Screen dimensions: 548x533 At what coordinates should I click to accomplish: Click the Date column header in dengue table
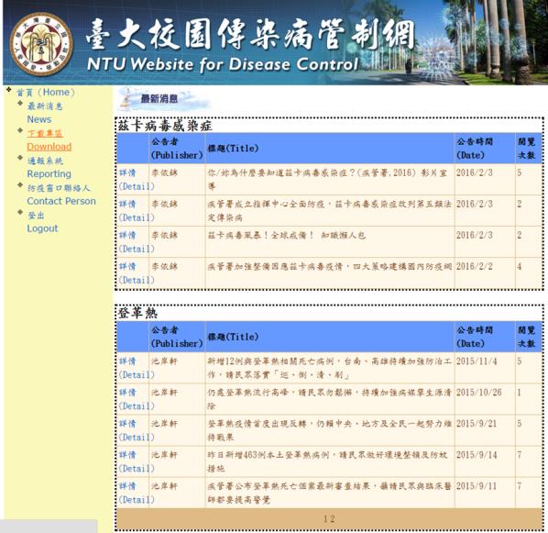[475, 337]
